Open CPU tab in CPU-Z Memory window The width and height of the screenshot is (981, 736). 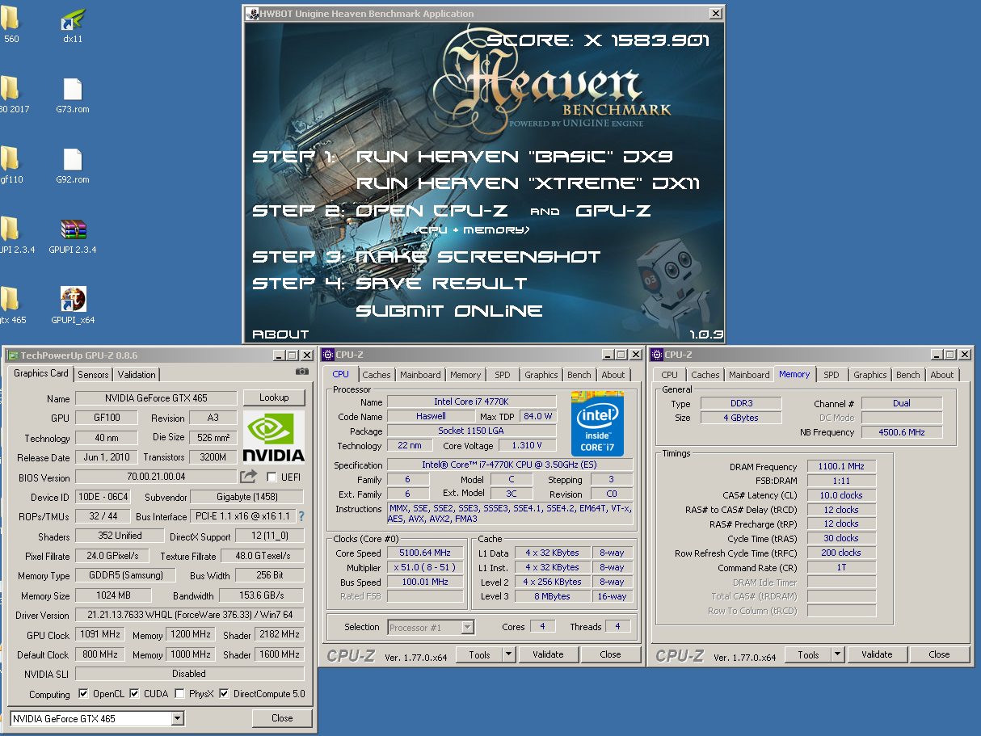point(670,375)
